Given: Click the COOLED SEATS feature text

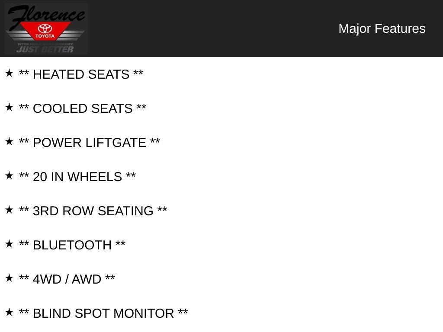Looking at the screenshot, I should [x=83, y=109].
